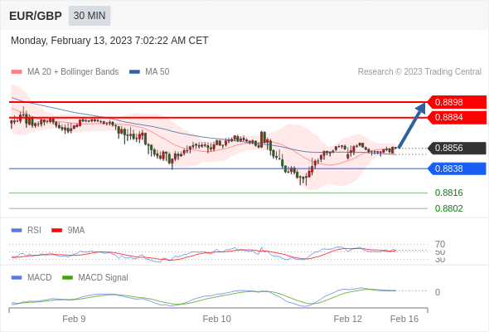Click the MACD zero level label
The height and width of the screenshot is (332, 489).
pos(438,292)
